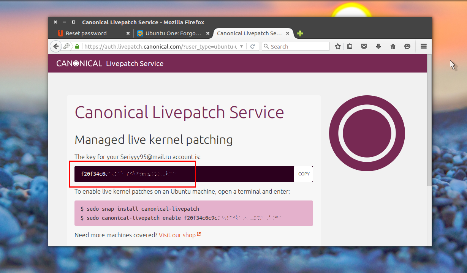The height and width of the screenshot is (273, 467).
Task: Switch to the Ubuntu One Forgot tab
Action: pos(173,33)
